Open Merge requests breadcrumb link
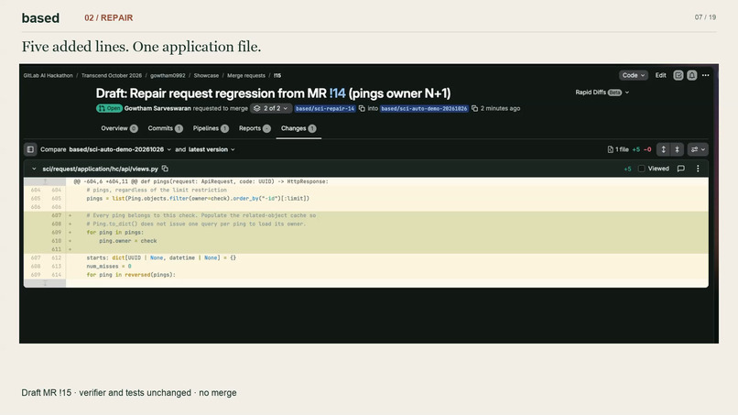 (246, 75)
